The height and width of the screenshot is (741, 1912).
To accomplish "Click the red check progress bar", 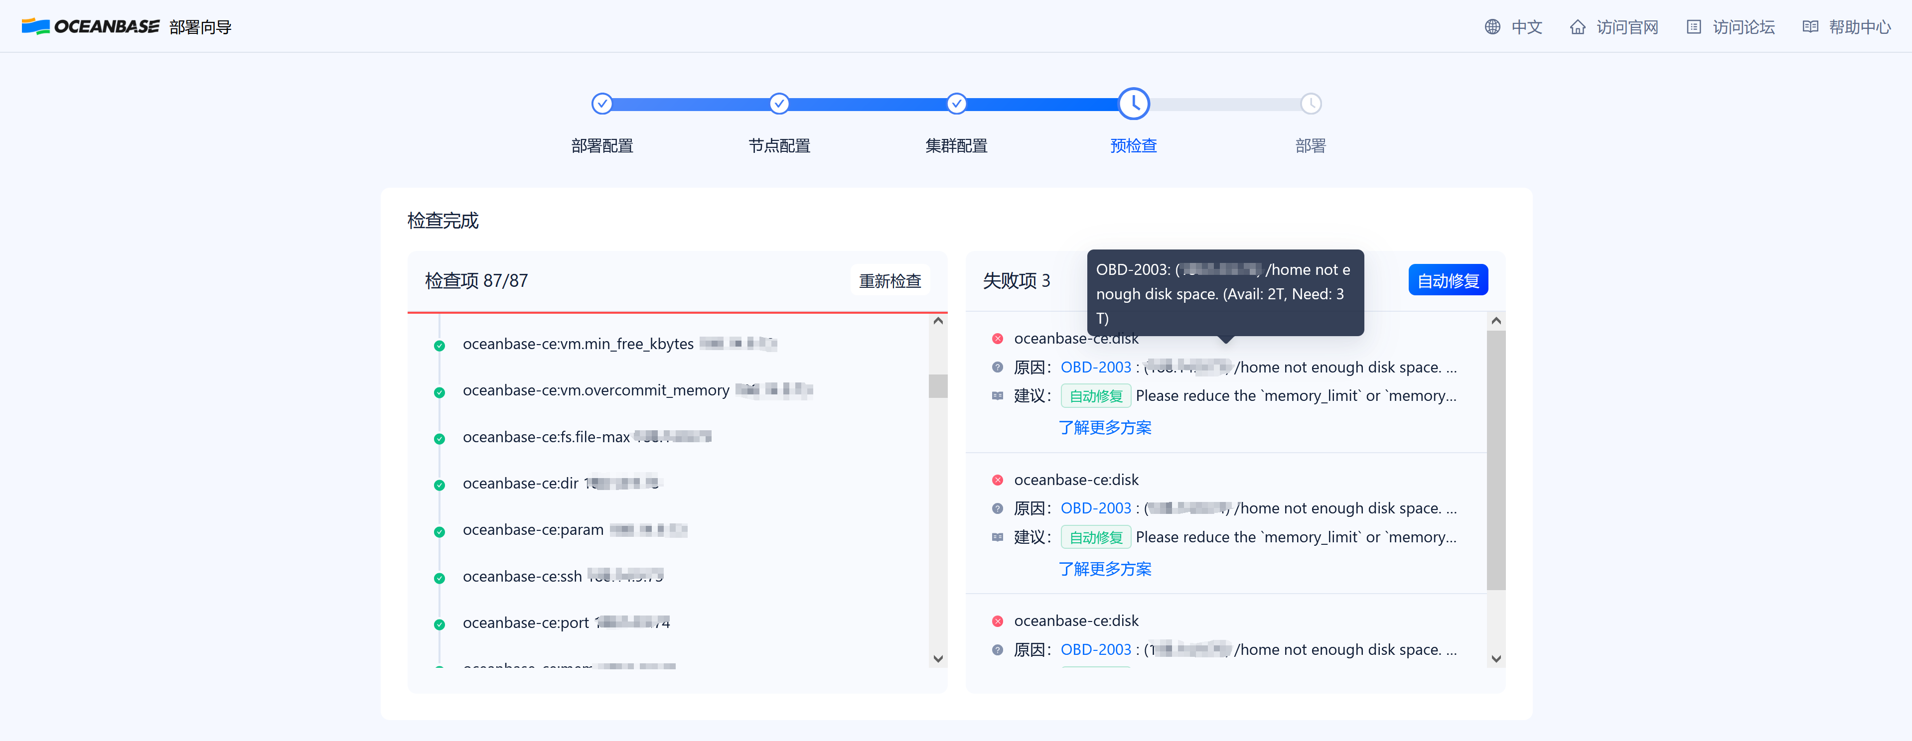I will [677, 312].
